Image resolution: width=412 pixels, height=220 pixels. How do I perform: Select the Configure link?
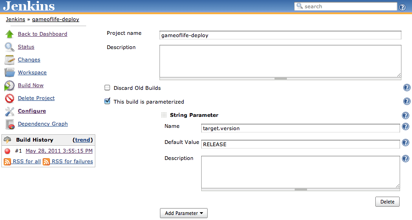coord(32,111)
